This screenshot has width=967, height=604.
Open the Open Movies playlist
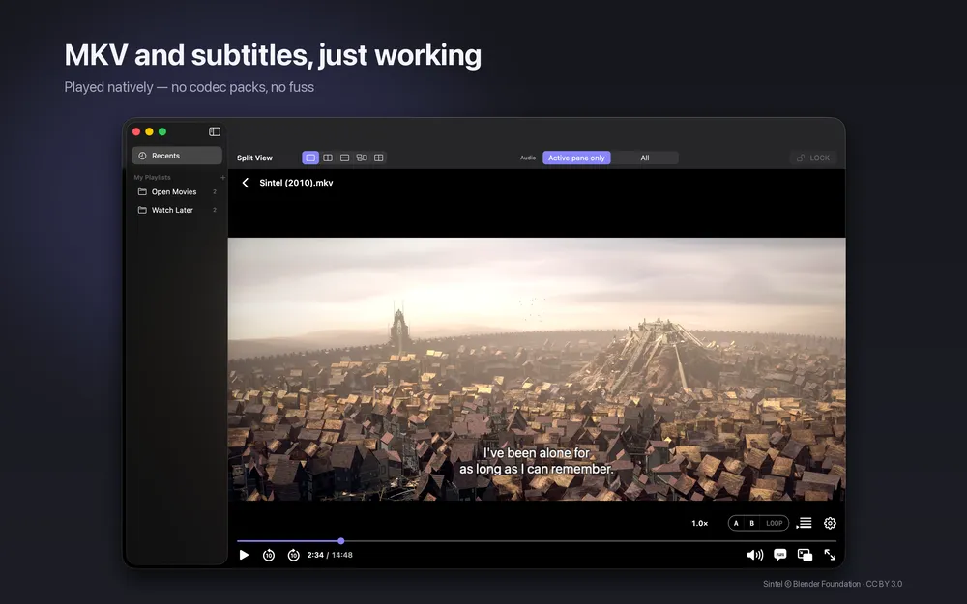tap(177, 191)
